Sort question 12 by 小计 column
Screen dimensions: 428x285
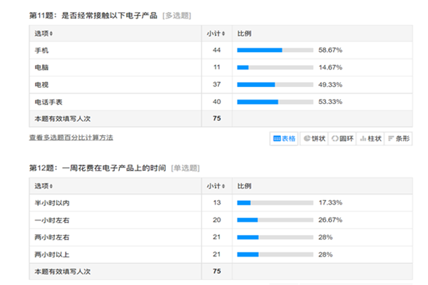point(215,186)
